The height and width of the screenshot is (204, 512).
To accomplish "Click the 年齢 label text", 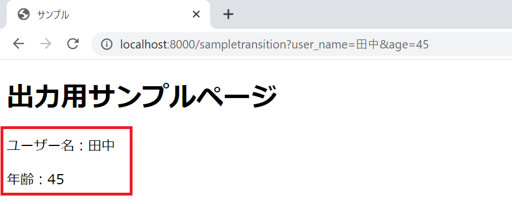I will point(20,179).
